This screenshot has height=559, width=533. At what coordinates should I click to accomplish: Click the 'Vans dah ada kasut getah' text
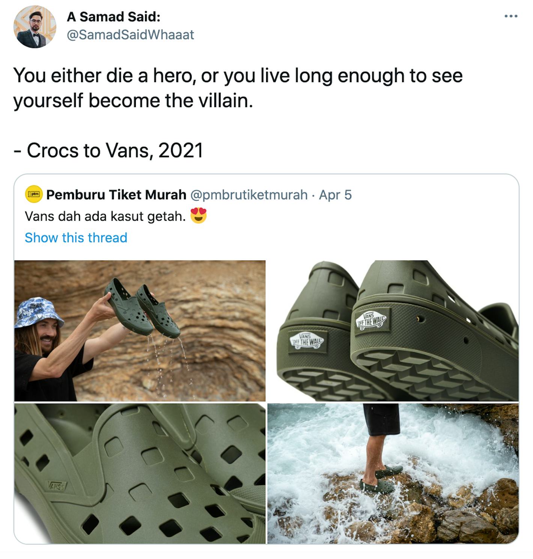click(105, 215)
